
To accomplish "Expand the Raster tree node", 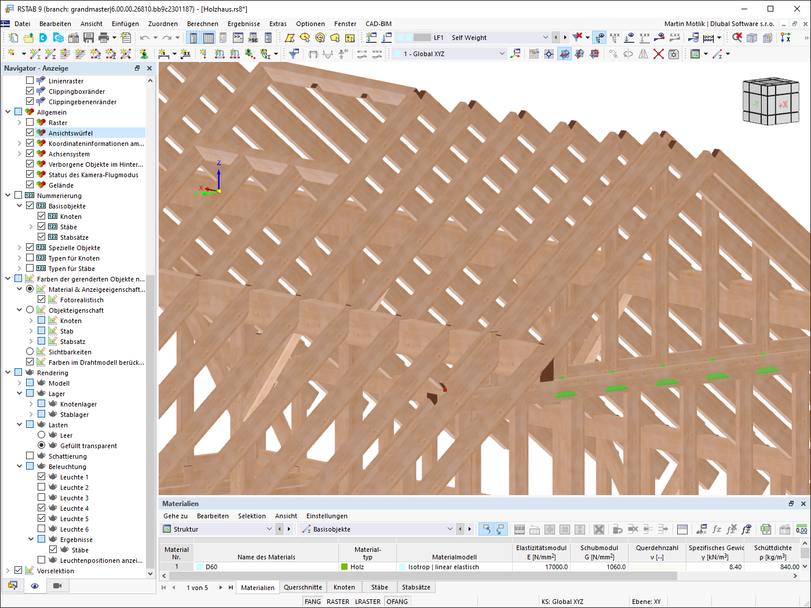I will pos(19,122).
